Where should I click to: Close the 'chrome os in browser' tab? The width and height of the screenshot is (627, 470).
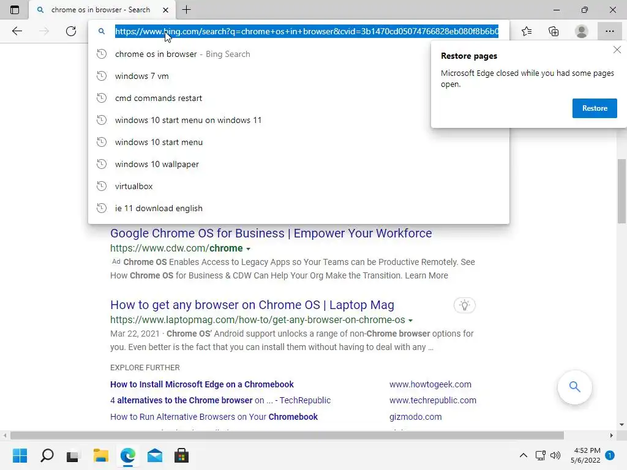pyautogui.click(x=165, y=10)
